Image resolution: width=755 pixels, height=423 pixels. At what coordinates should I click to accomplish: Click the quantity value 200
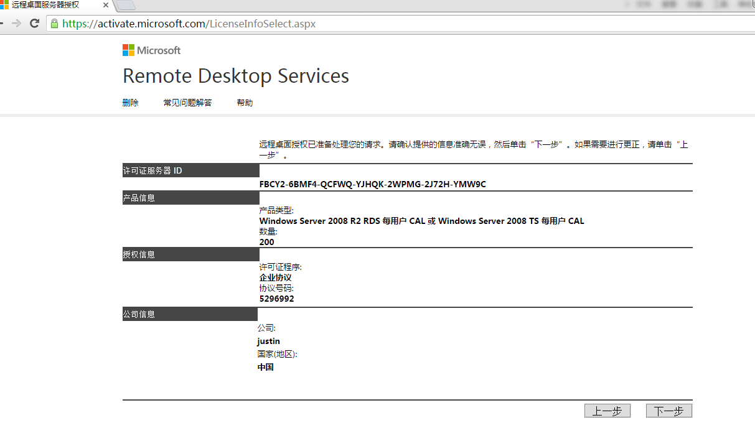[267, 242]
